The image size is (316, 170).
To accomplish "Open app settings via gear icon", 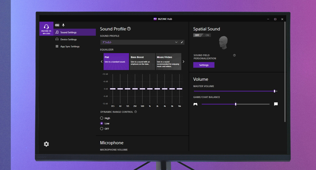I will (46, 144).
